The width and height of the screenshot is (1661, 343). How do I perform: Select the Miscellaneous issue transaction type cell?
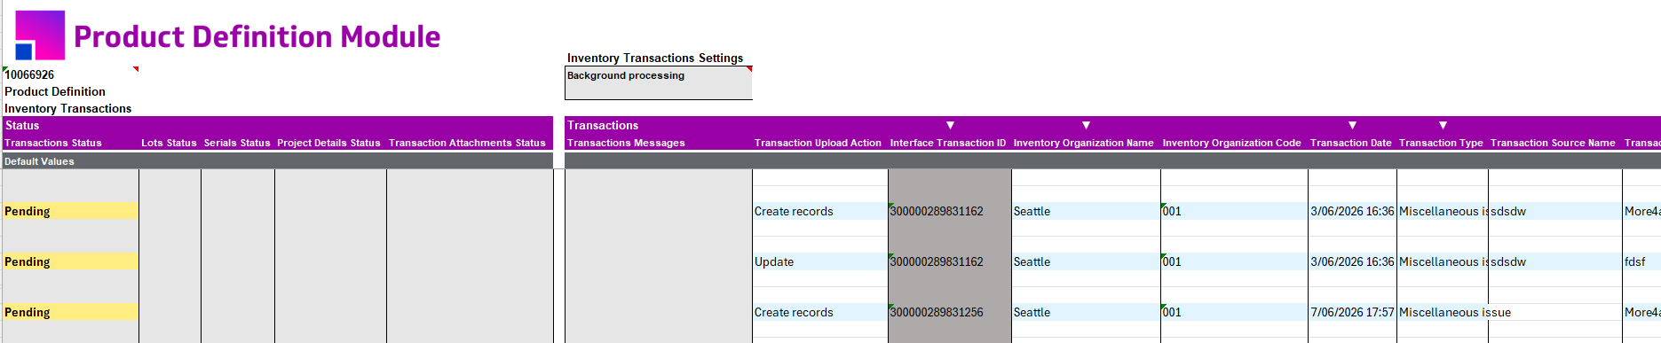(1509, 312)
